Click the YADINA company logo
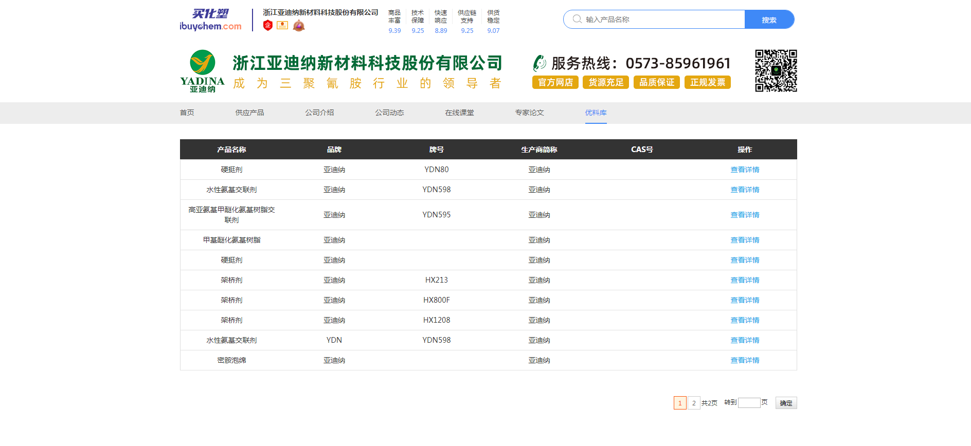971x446 pixels. [x=203, y=71]
